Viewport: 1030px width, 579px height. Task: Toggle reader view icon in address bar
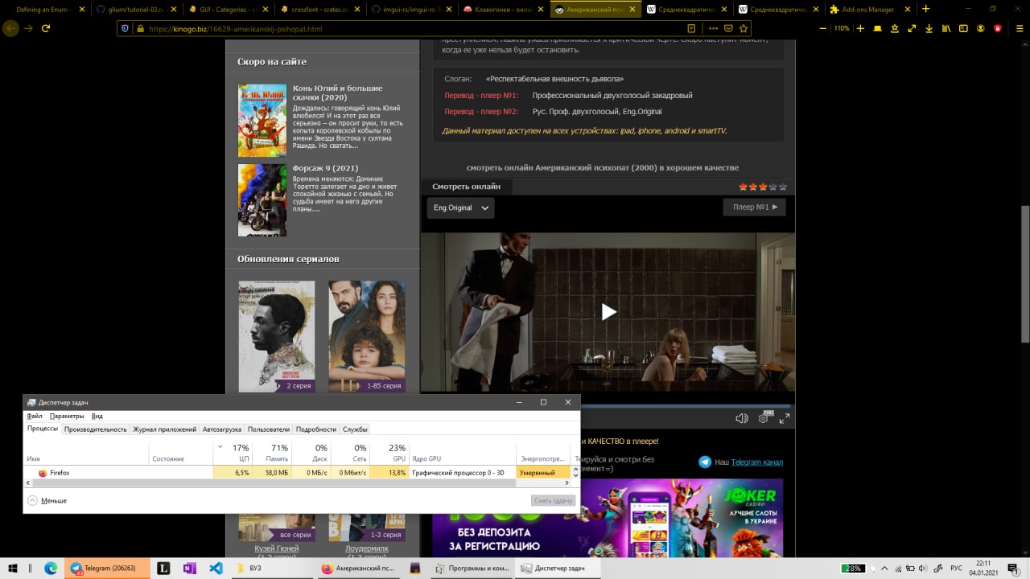[691, 28]
